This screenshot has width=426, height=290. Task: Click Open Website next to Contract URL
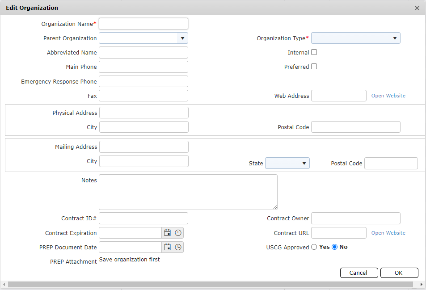pos(388,233)
